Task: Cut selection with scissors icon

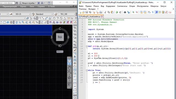Action: pyautogui.click(x=105, y=12)
